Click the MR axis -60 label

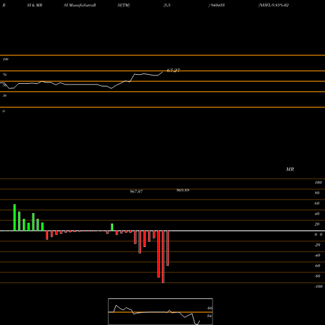(317, 266)
